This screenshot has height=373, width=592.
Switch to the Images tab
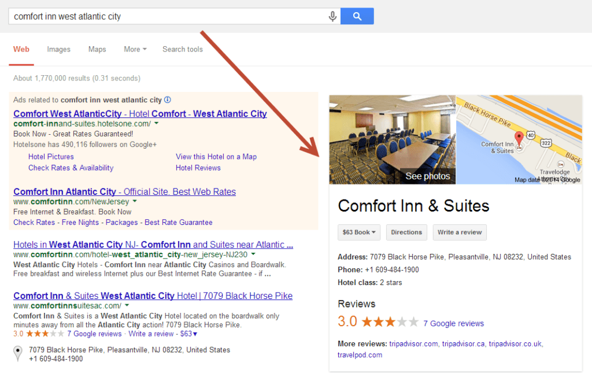click(x=58, y=49)
